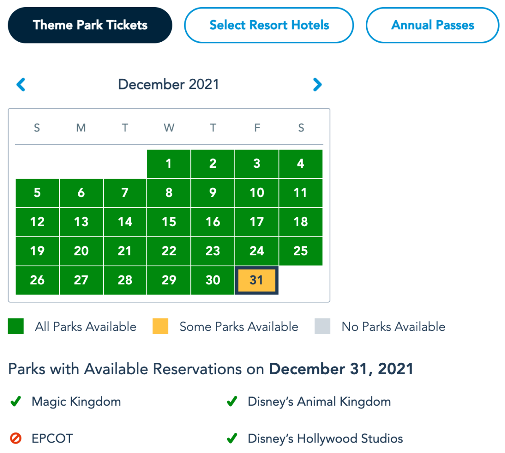Click gray No Parks Available swatch
Screen dimensions: 505x453
tap(322, 327)
